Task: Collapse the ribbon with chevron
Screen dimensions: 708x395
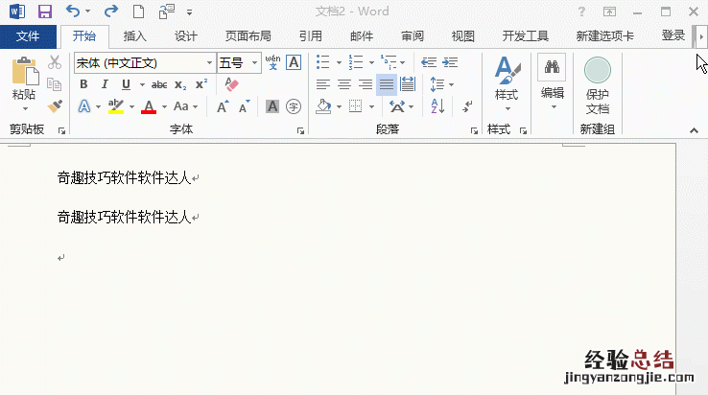Action: tap(694, 130)
